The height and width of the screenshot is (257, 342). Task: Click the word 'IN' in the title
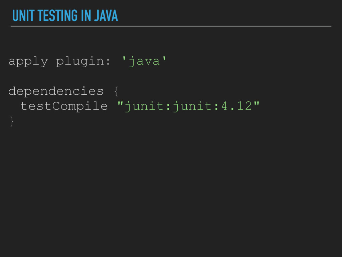point(86,15)
